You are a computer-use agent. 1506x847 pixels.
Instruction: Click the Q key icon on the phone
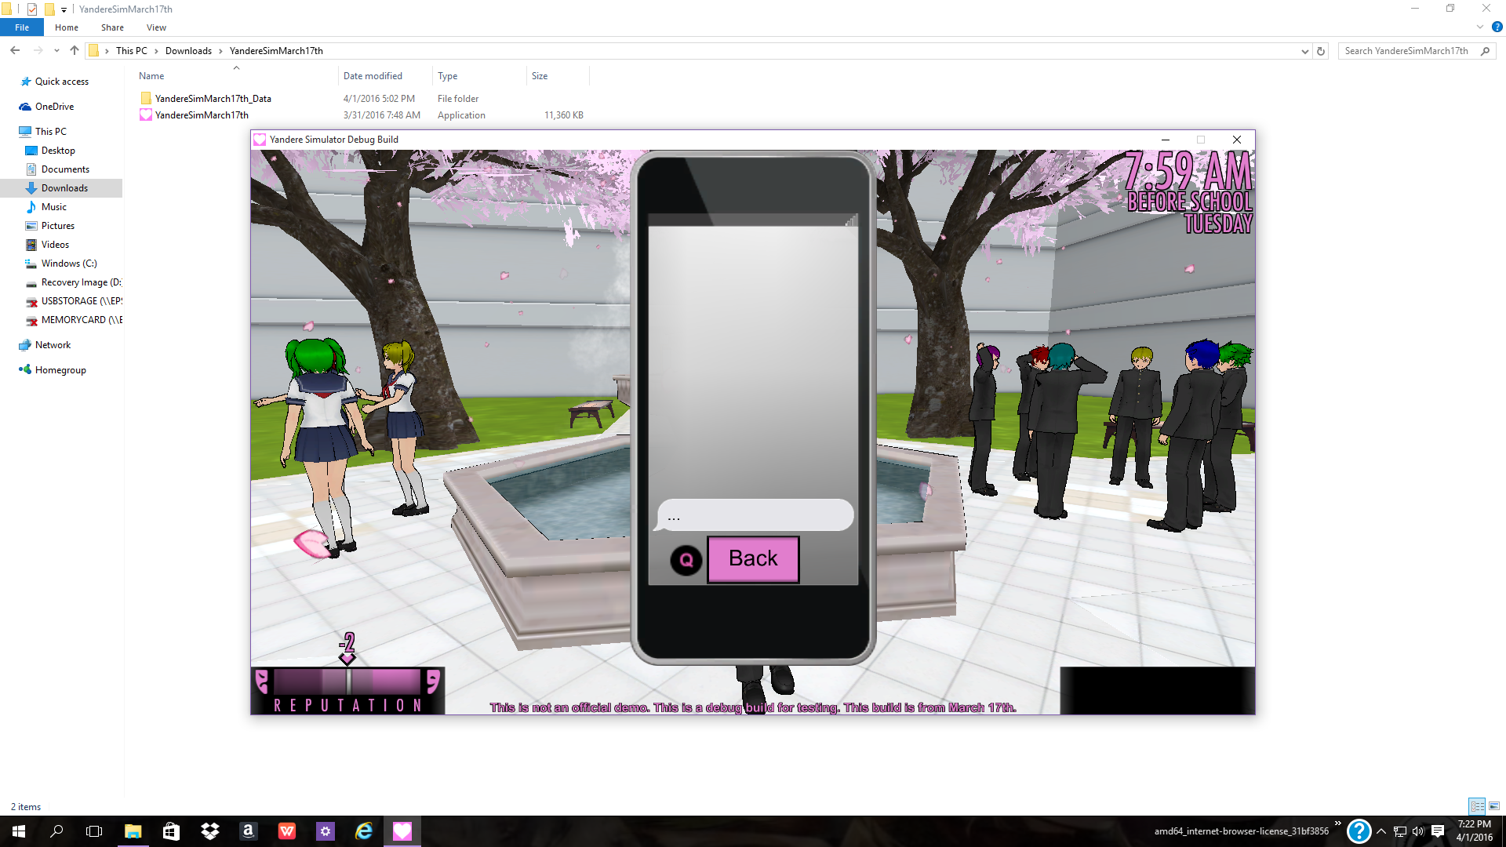tap(686, 560)
